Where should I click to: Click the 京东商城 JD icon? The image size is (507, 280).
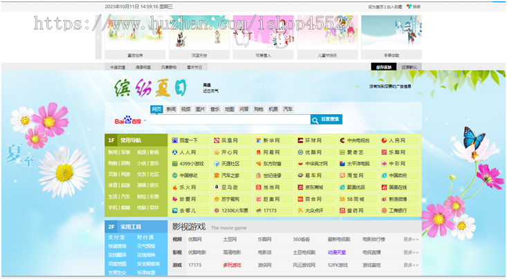[x=300, y=187]
